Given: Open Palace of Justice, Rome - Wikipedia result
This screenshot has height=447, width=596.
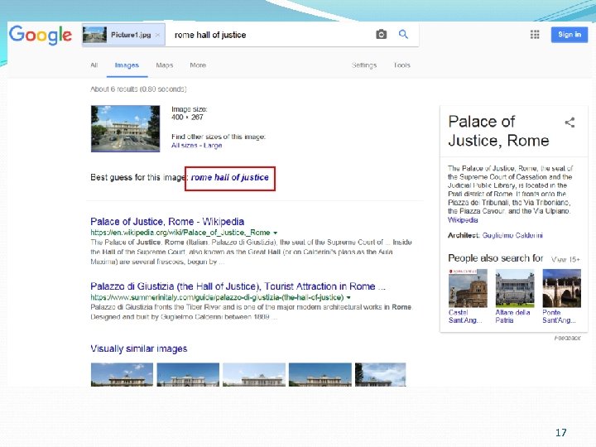Looking at the screenshot, I should click(x=167, y=222).
